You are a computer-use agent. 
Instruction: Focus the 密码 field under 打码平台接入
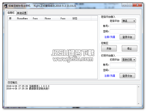[x=123, y=70]
